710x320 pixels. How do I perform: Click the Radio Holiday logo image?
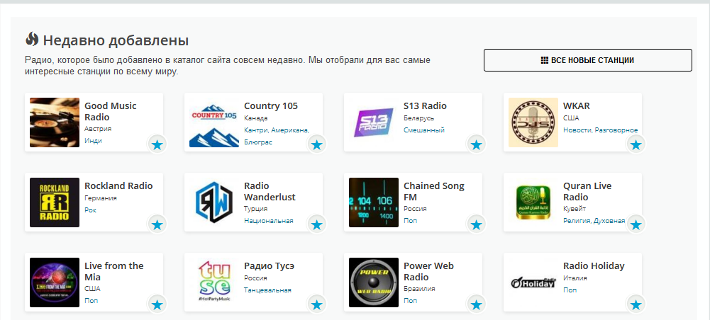point(533,282)
